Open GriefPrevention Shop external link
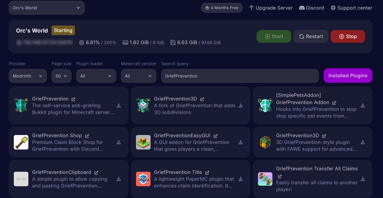This screenshot has height=198, width=383. [87, 136]
